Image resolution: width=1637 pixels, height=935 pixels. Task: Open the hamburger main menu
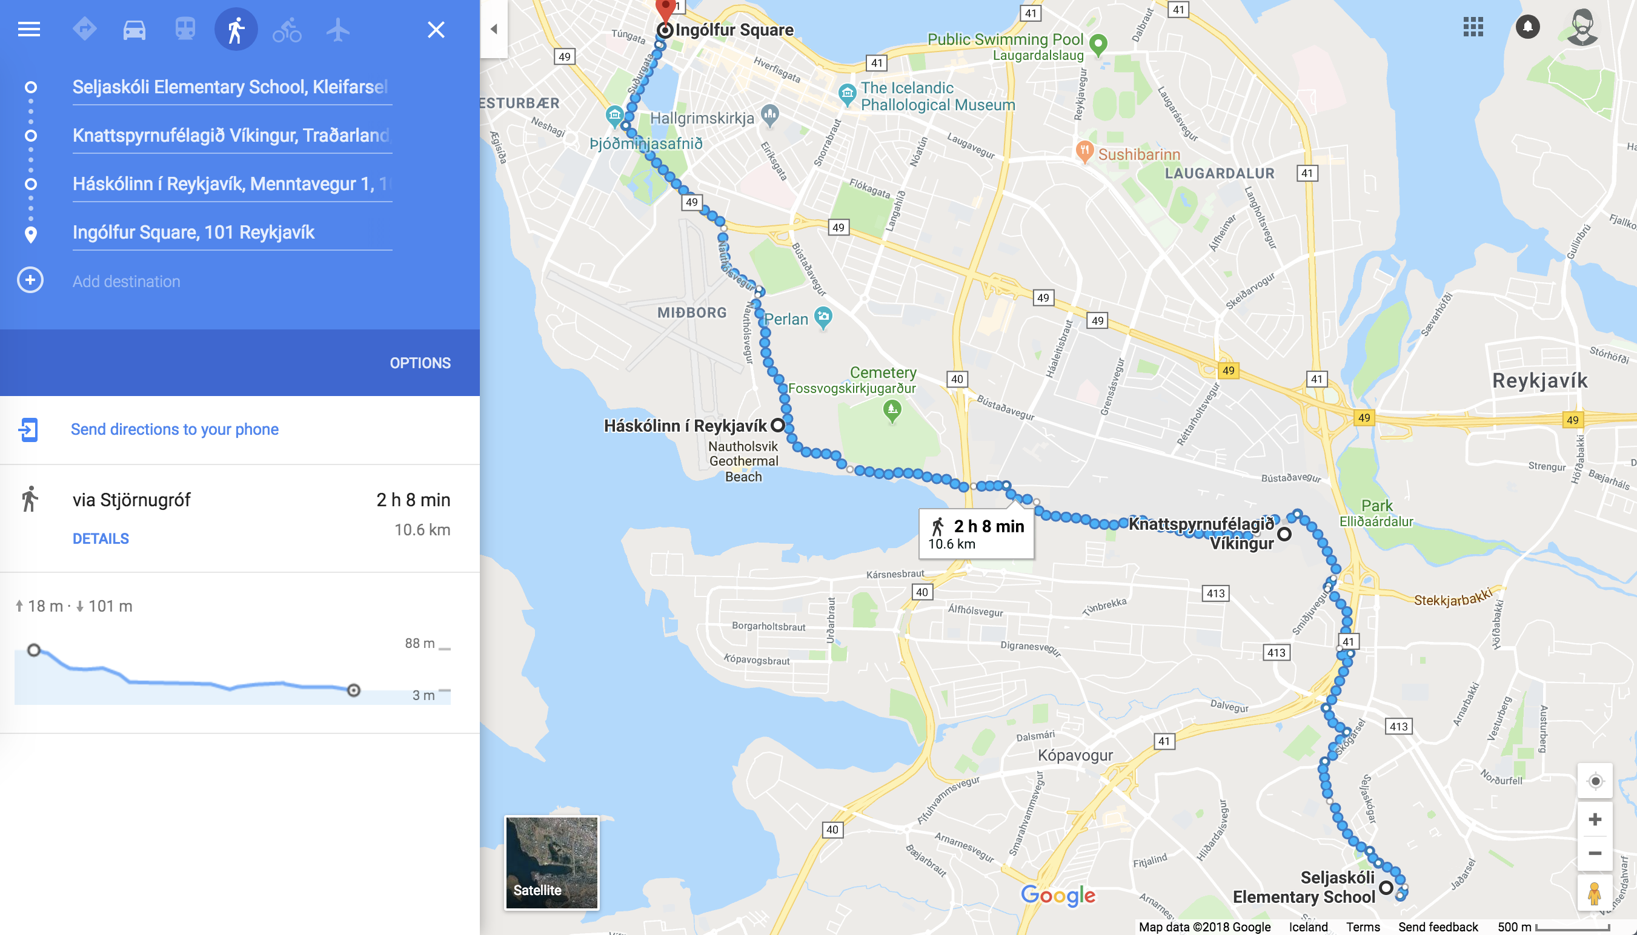[x=29, y=30]
